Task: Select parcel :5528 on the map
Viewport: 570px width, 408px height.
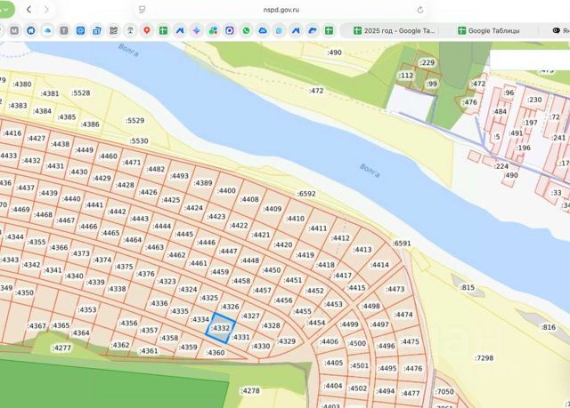Action: point(81,92)
